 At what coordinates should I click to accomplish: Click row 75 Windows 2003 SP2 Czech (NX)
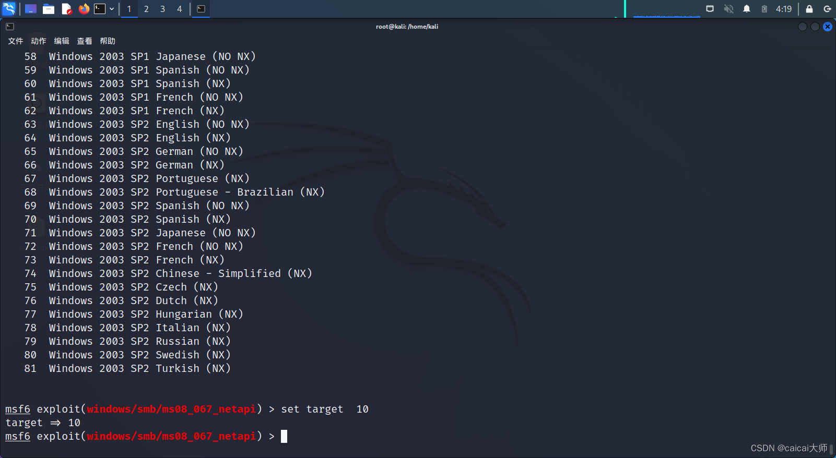pos(121,287)
